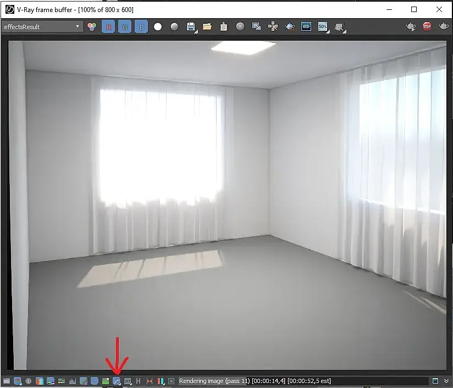The image size is (453, 388).
Task: Click show last VFB render teapot icon
Action: [411, 27]
